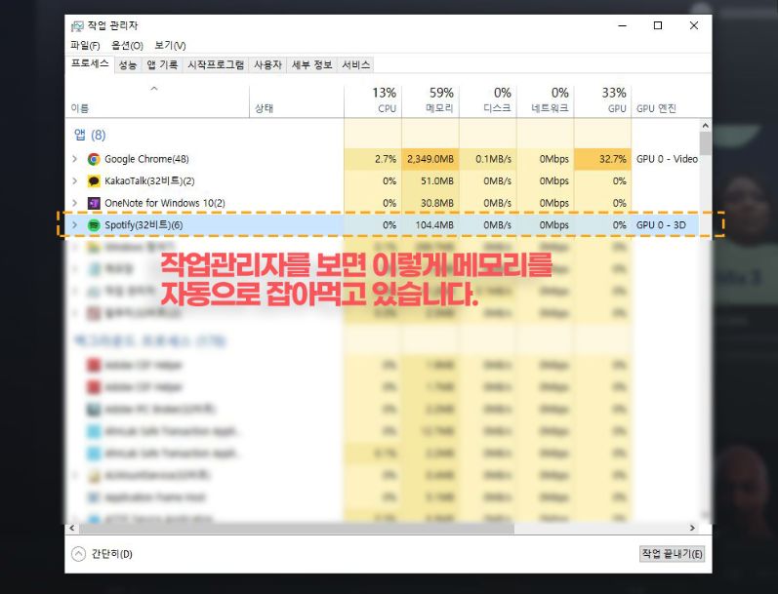The width and height of the screenshot is (778, 594).
Task: Click the vertical scrollbar up arrow
Action: 705,126
